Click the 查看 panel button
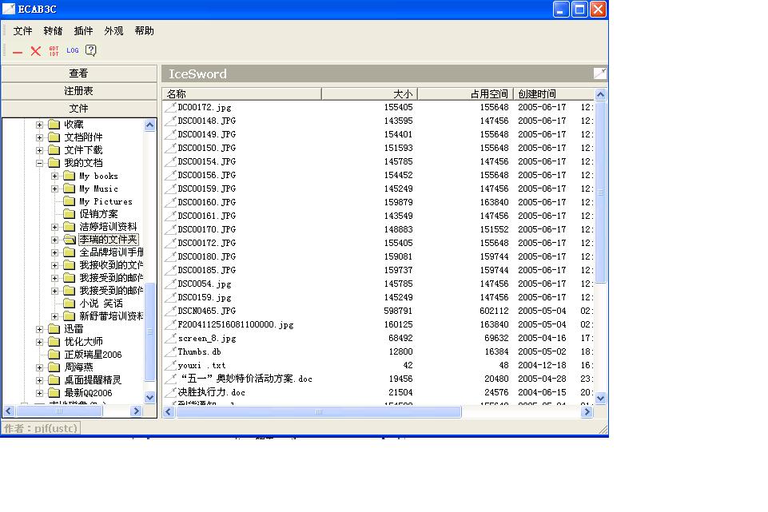 click(x=79, y=73)
